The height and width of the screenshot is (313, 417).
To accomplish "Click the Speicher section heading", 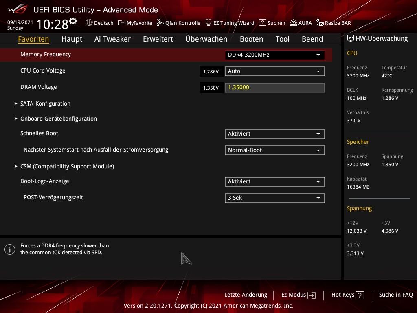I will pyautogui.click(x=358, y=142).
